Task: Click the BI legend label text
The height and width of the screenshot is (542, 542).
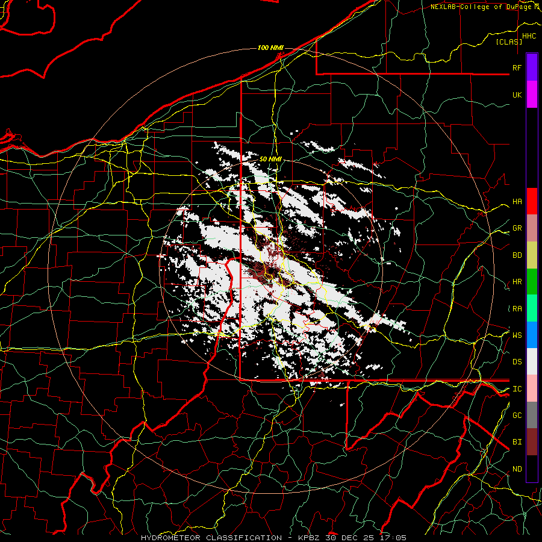Action: [x=517, y=442]
